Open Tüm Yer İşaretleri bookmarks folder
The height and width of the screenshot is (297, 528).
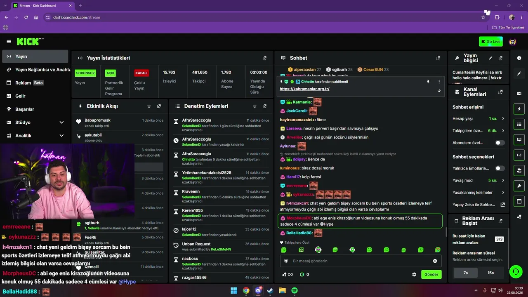click(x=508, y=28)
